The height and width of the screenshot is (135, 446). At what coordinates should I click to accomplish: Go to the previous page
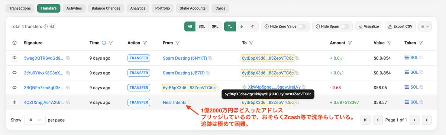tap(377, 120)
